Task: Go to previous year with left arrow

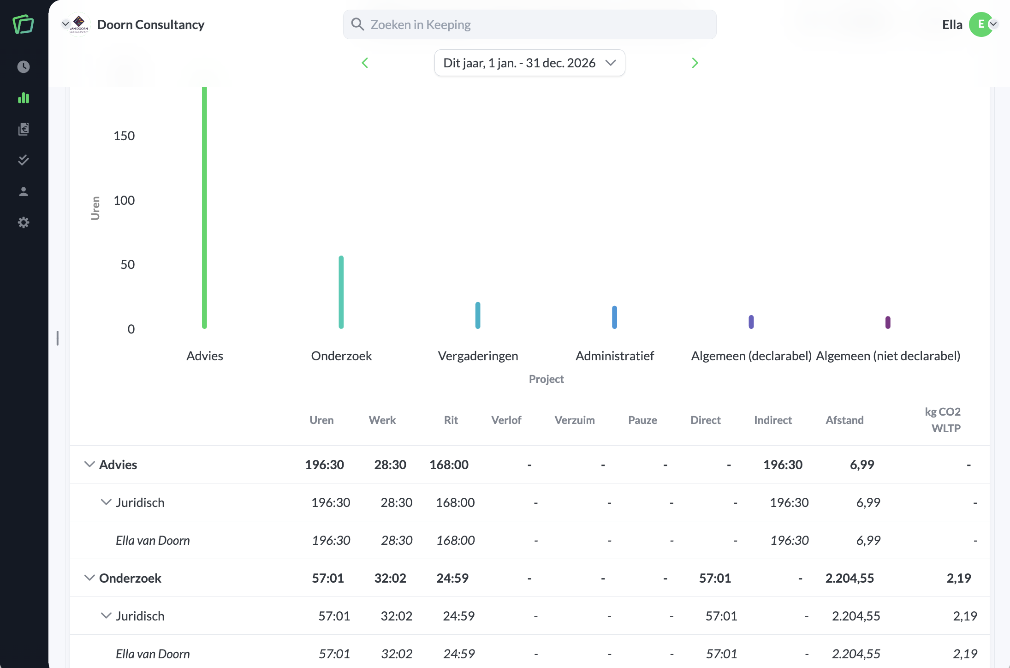Action: point(365,63)
